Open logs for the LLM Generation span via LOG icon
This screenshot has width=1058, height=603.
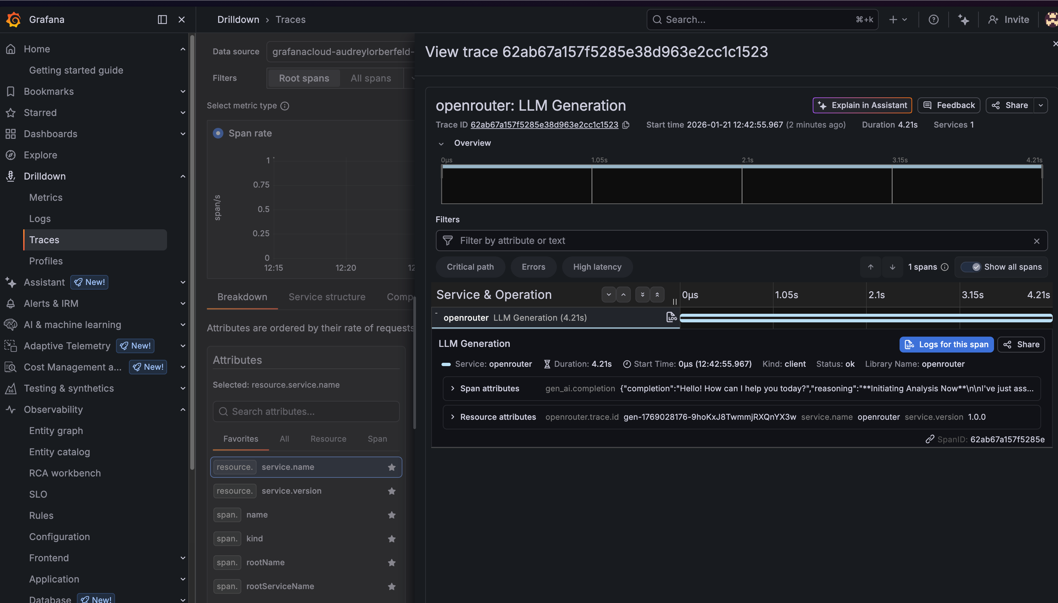(671, 317)
